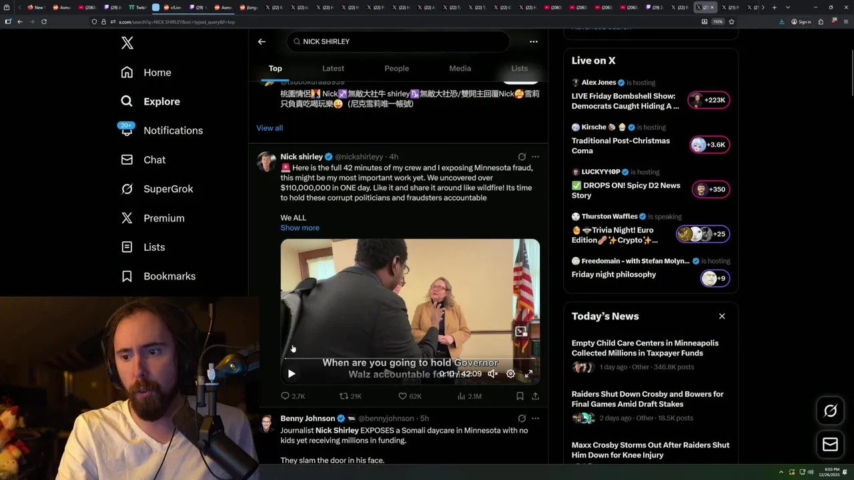The width and height of the screenshot is (854, 480).
Task: Close the Today's News panel
Action: 722,317
